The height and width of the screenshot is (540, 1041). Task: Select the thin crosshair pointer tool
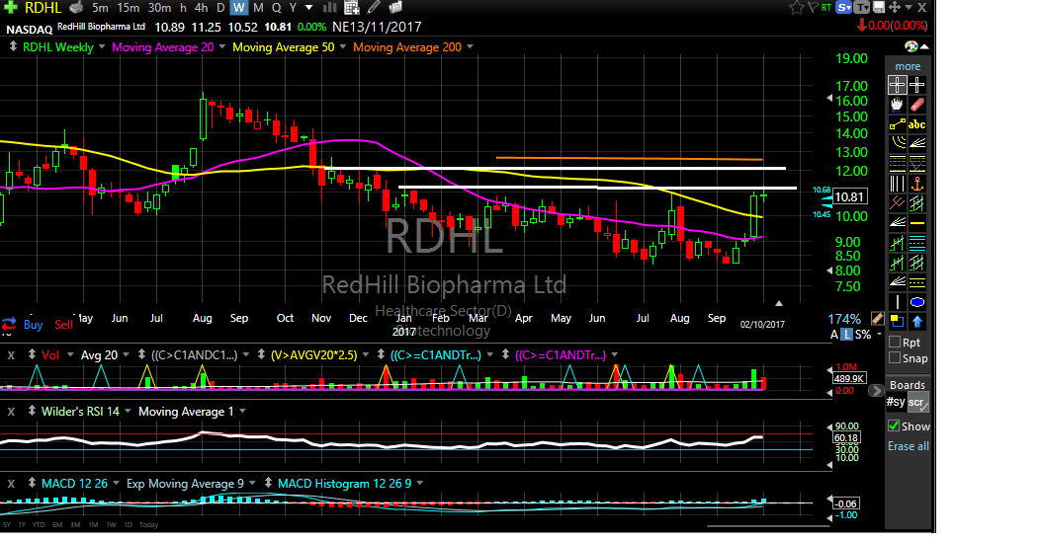click(x=916, y=85)
